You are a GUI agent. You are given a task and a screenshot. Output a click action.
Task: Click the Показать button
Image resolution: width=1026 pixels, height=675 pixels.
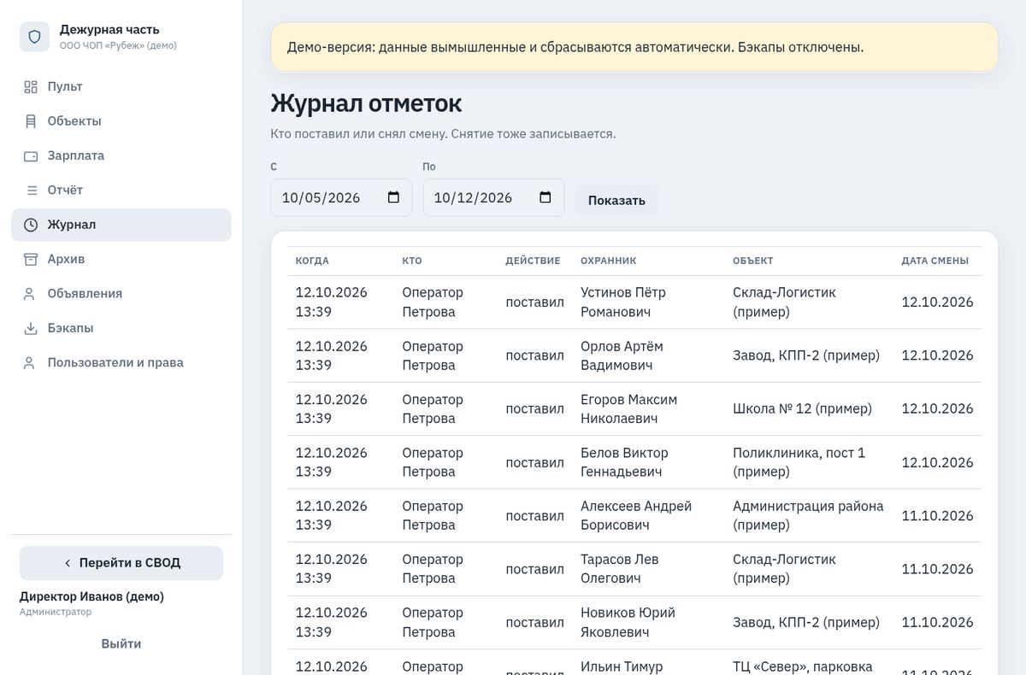pyautogui.click(x=616, y=200)
